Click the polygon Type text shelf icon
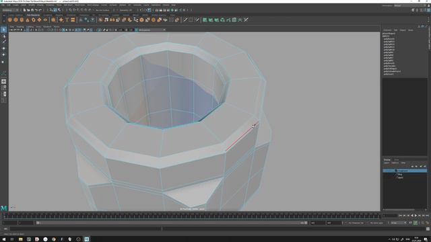431x242 pixels. [67, 19]
